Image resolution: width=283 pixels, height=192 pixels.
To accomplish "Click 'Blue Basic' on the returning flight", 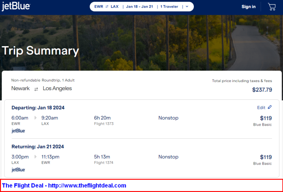I will pyautogui.click(x=262, y=163).
